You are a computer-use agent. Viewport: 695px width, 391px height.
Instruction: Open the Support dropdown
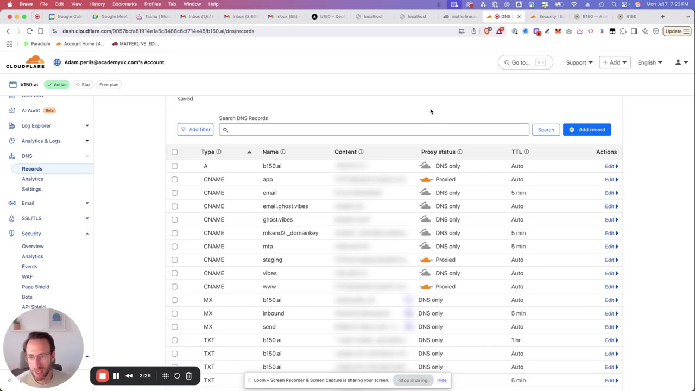579,62
